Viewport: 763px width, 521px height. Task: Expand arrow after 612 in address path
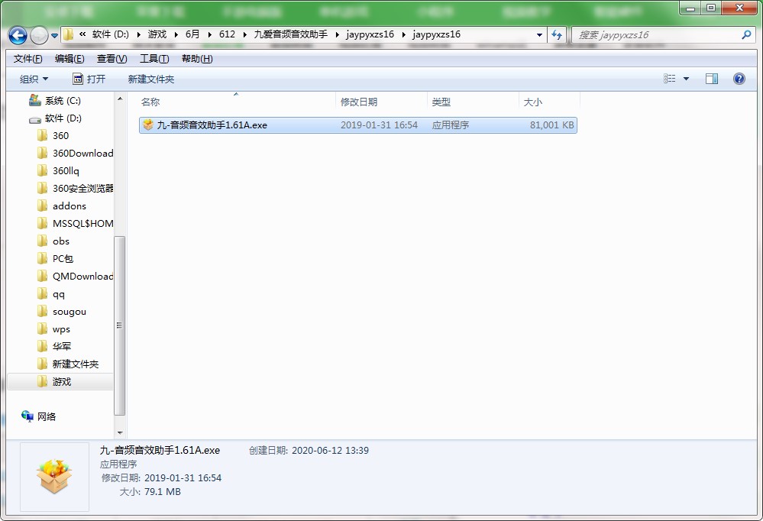[244, 34]
